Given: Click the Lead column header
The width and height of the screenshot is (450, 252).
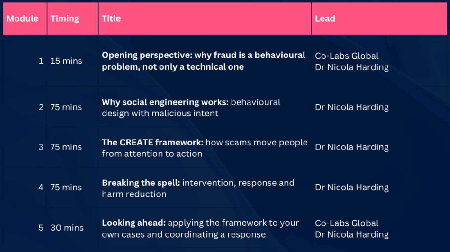Looking at the screenshot, I should [x=325, y=19].
